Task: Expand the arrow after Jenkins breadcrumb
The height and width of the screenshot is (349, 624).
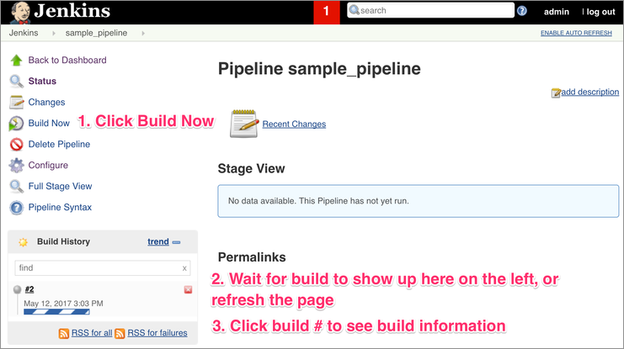Action: pos(53,34)
